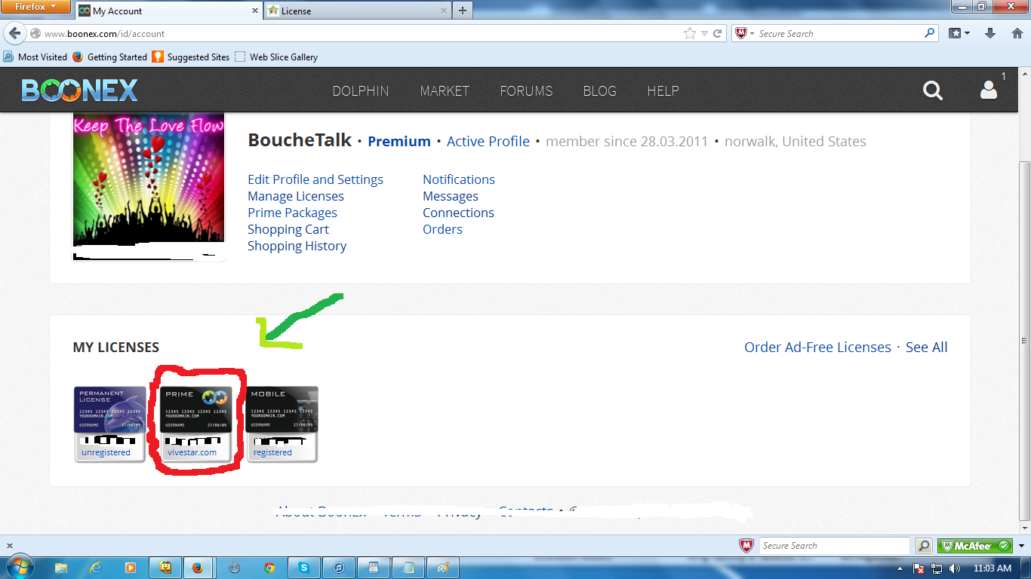Click the McAfee green status button
1031x579 pixels.
tap(974, 545)
